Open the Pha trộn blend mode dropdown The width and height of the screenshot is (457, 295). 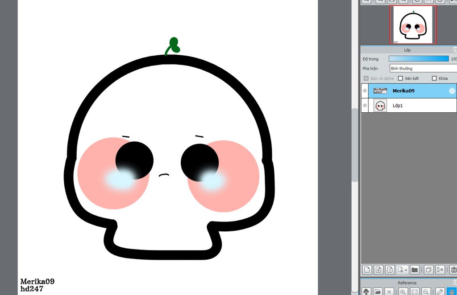point(423,68)
